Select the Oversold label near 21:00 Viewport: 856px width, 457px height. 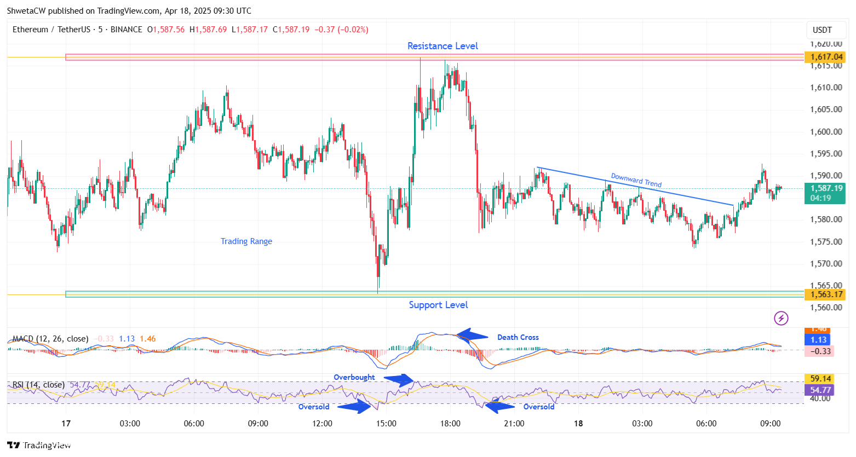coord(539,407)
